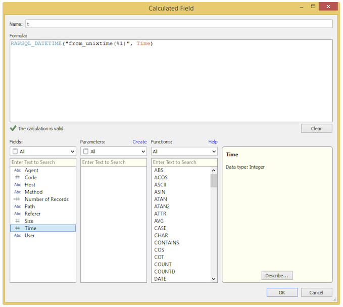Click the Abc icon next to User
This screenshot has height=307, width=343.
[17, 236]
